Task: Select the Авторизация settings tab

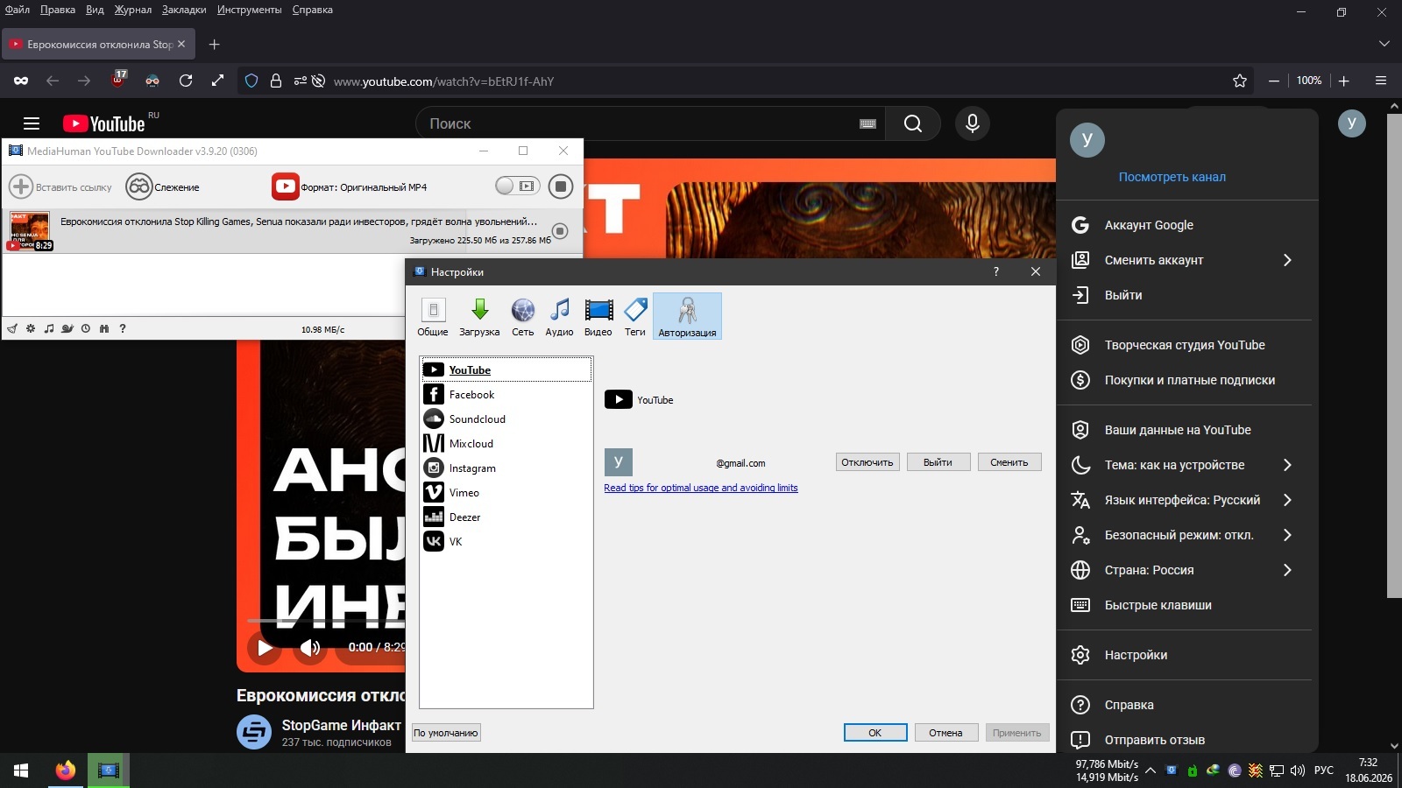Action: click(x=687, y=316)
